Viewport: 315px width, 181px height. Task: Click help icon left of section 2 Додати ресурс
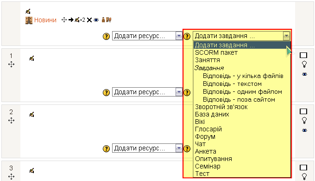click(106, 149)
